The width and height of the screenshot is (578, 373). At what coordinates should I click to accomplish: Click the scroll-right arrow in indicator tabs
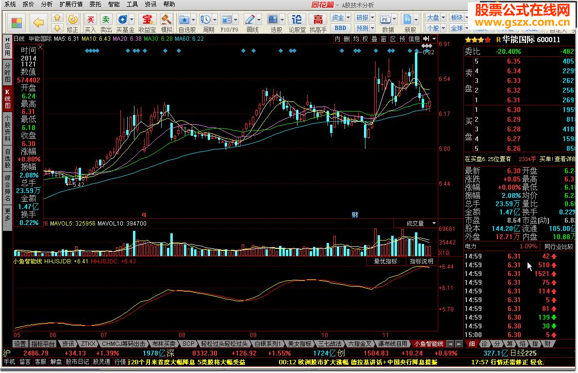[x=459, y=344]
